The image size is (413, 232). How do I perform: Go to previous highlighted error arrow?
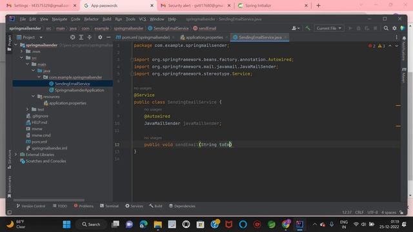(x=390, y=46)
